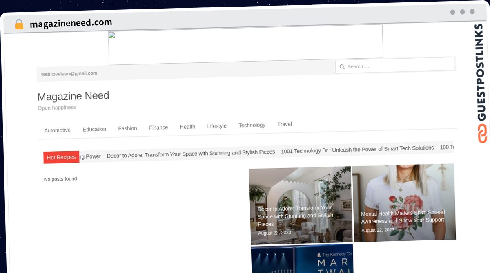Click the search magnifier icon
Image resolution: width=490 pixels, height=273 pixels.
342,67
